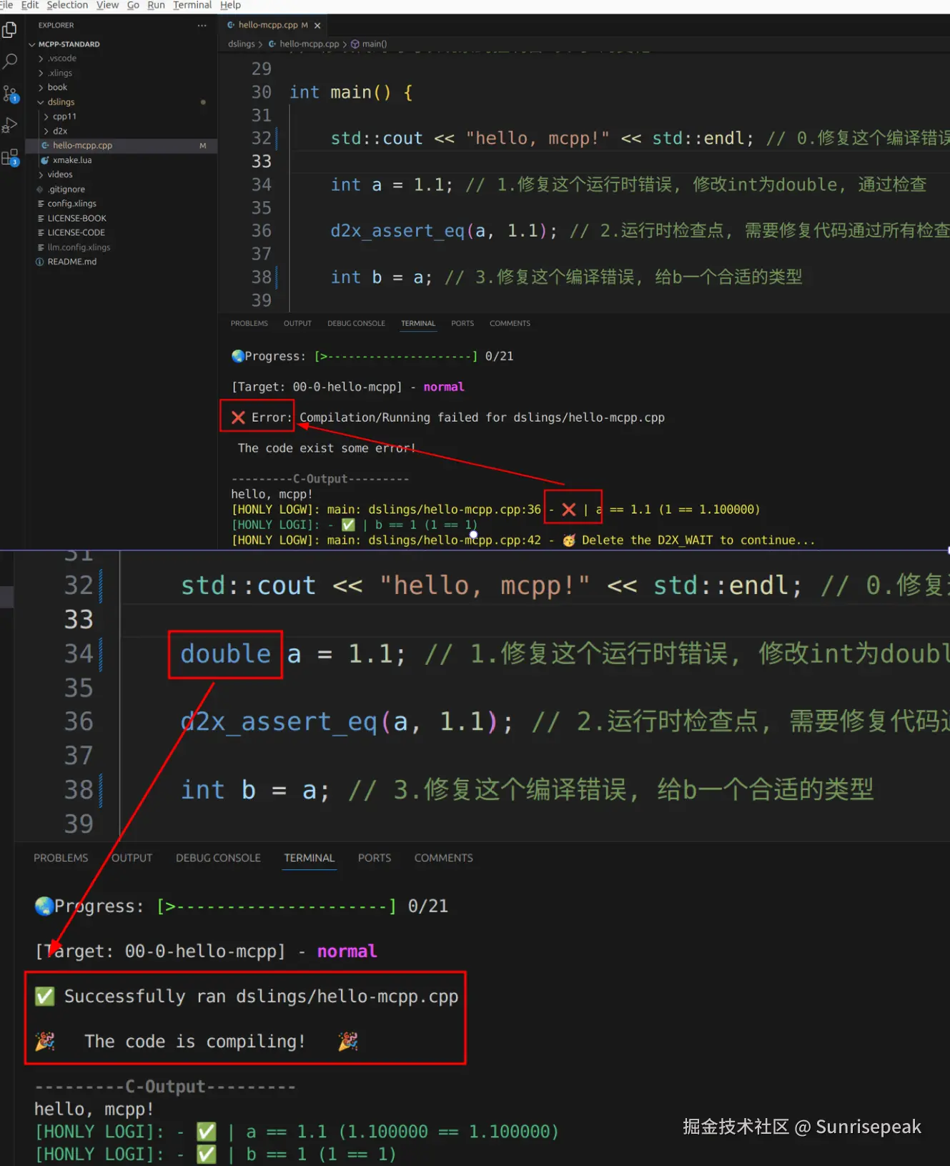Open the Run menu
Viewport: 950px width, 1166px height.
click(x=156, y=5)
